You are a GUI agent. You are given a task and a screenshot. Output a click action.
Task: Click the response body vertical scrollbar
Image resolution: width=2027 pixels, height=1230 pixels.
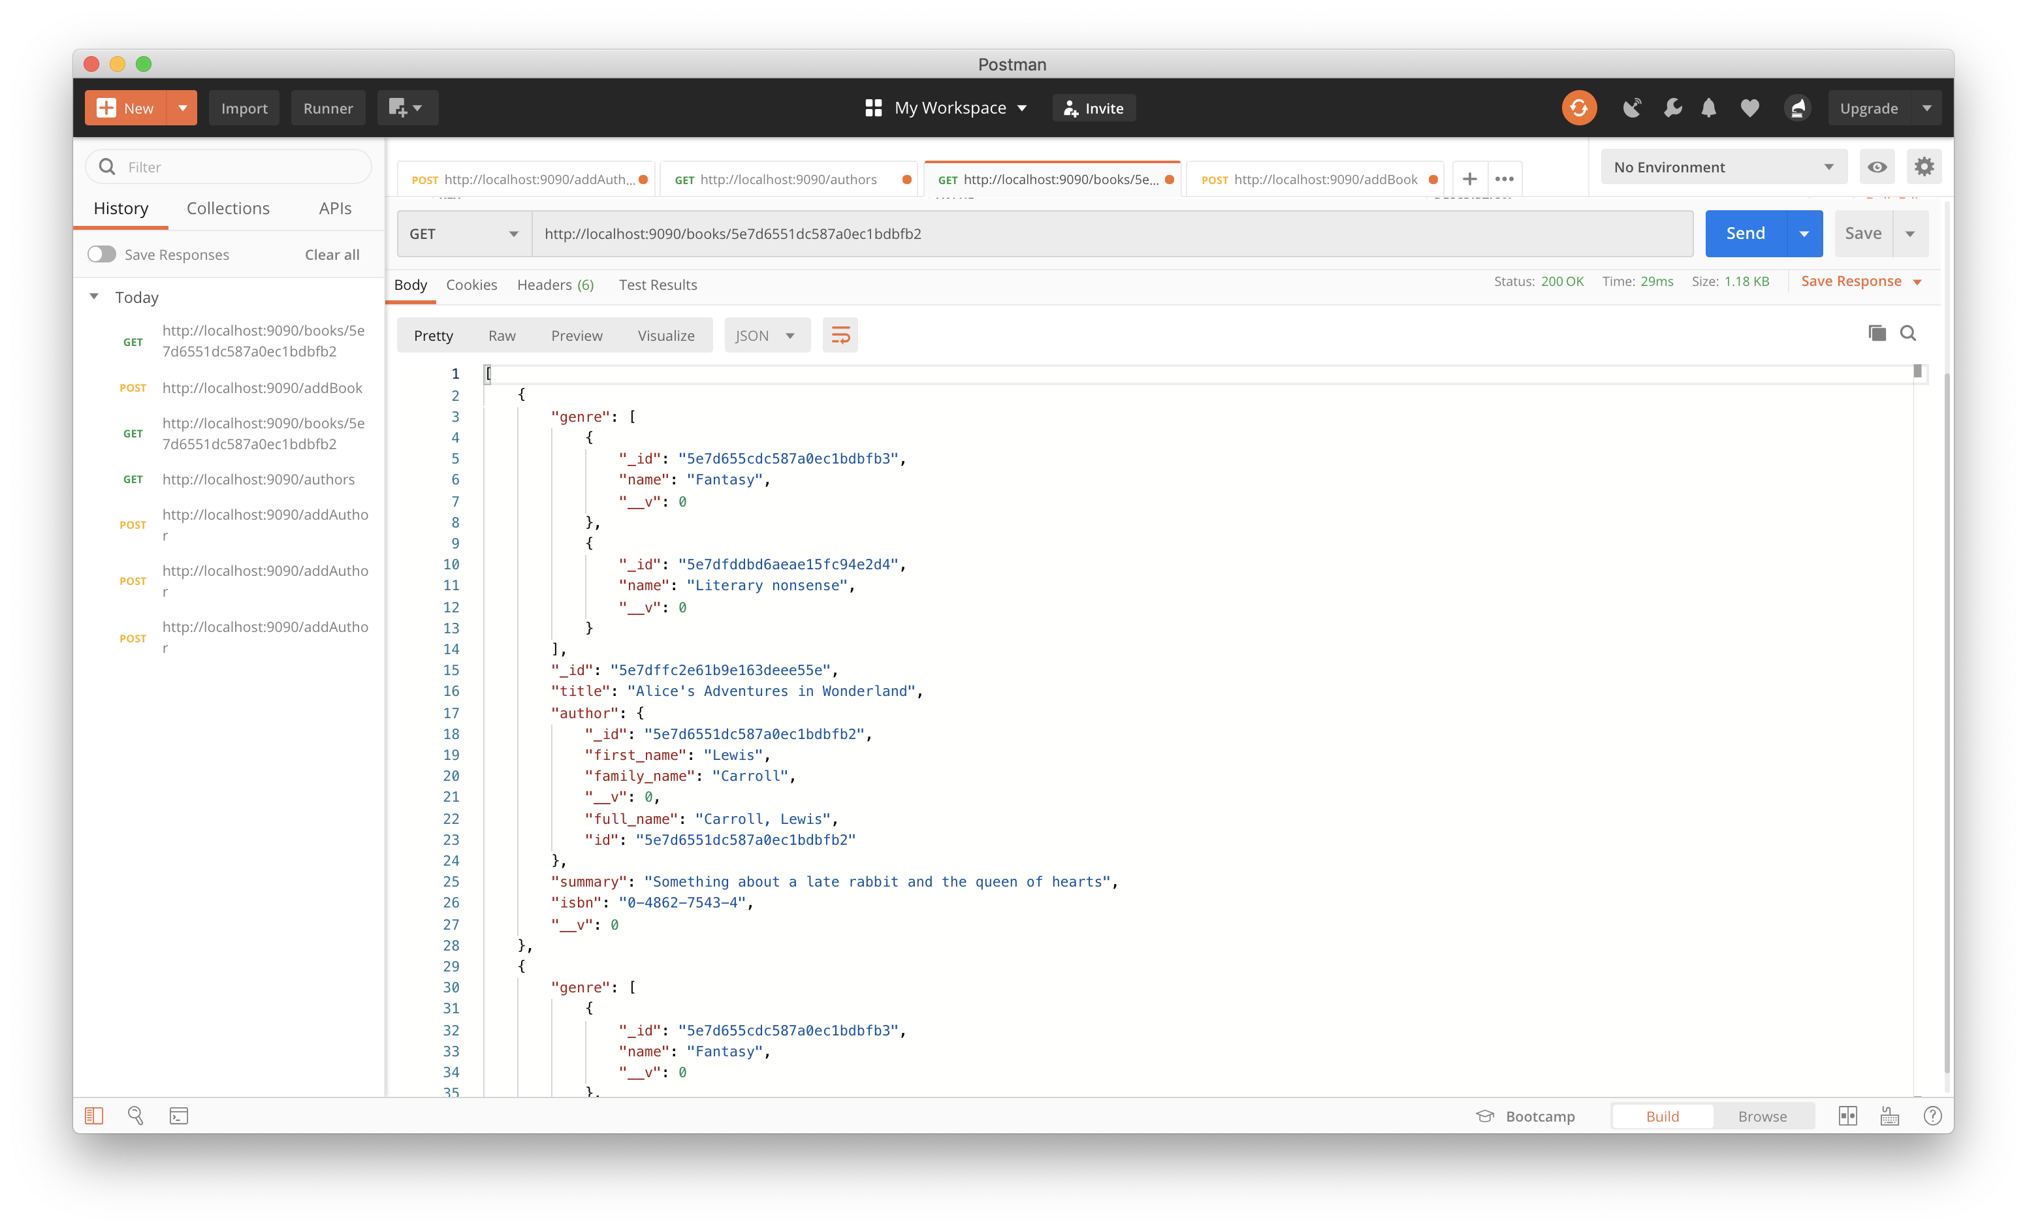pos(1947,723)
